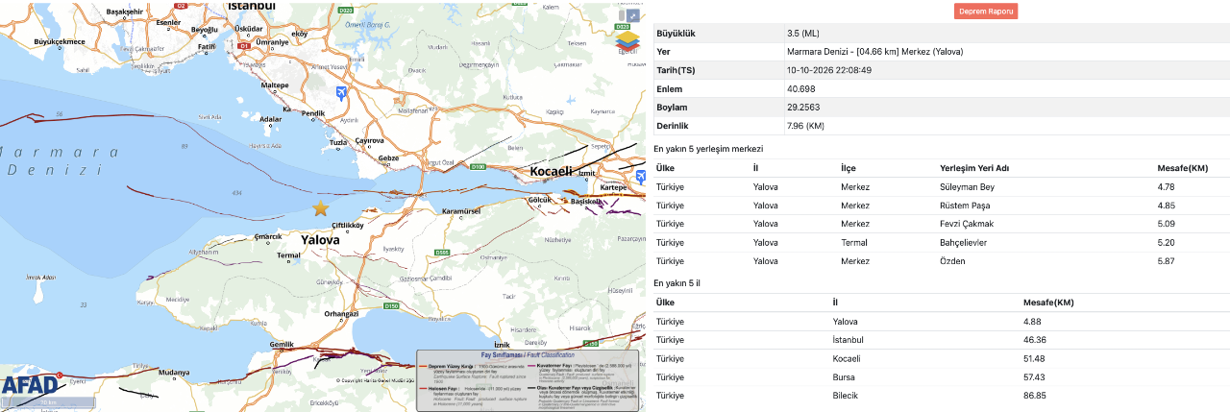
Task: Select the distance value 4.85
Action: 1167,206
